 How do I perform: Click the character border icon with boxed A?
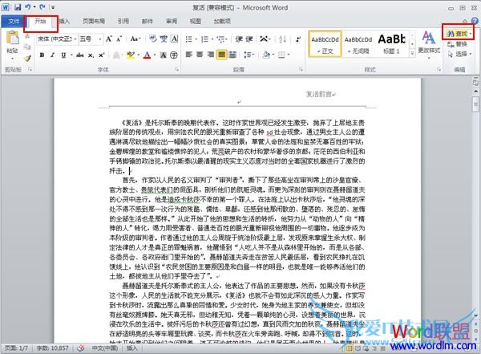pyautogui.click(x=174, y=39)
